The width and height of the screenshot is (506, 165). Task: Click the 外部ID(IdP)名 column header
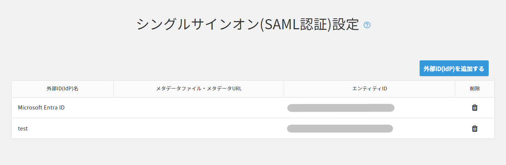click(x=62, y=89)
